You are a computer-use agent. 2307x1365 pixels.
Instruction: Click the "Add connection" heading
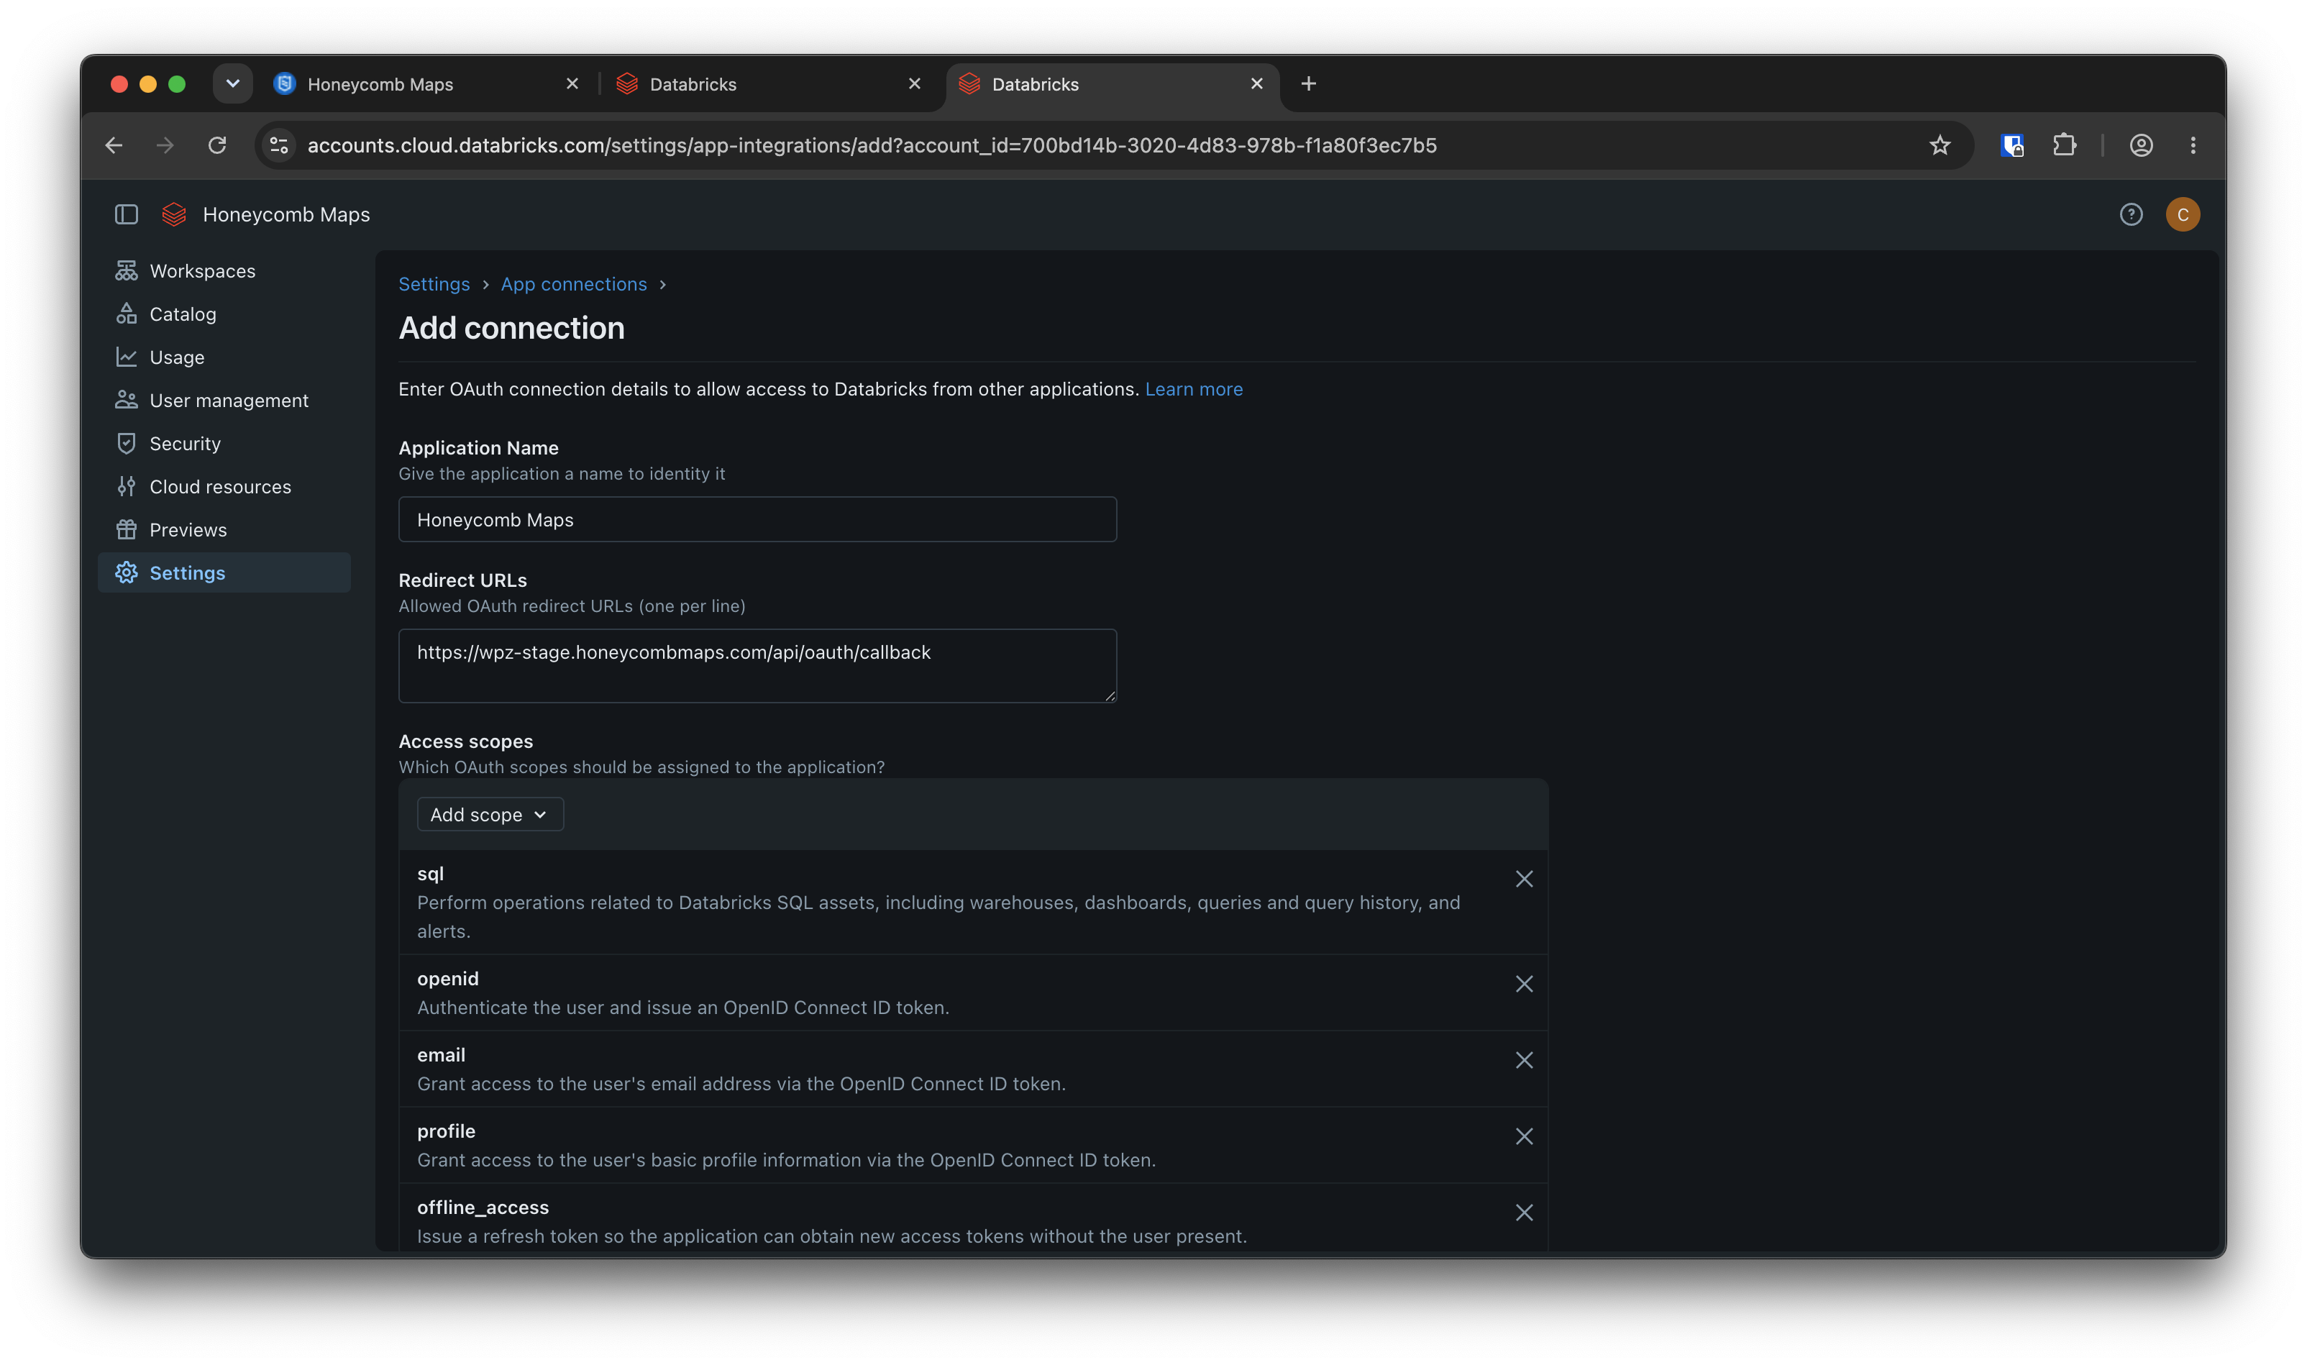511,329
